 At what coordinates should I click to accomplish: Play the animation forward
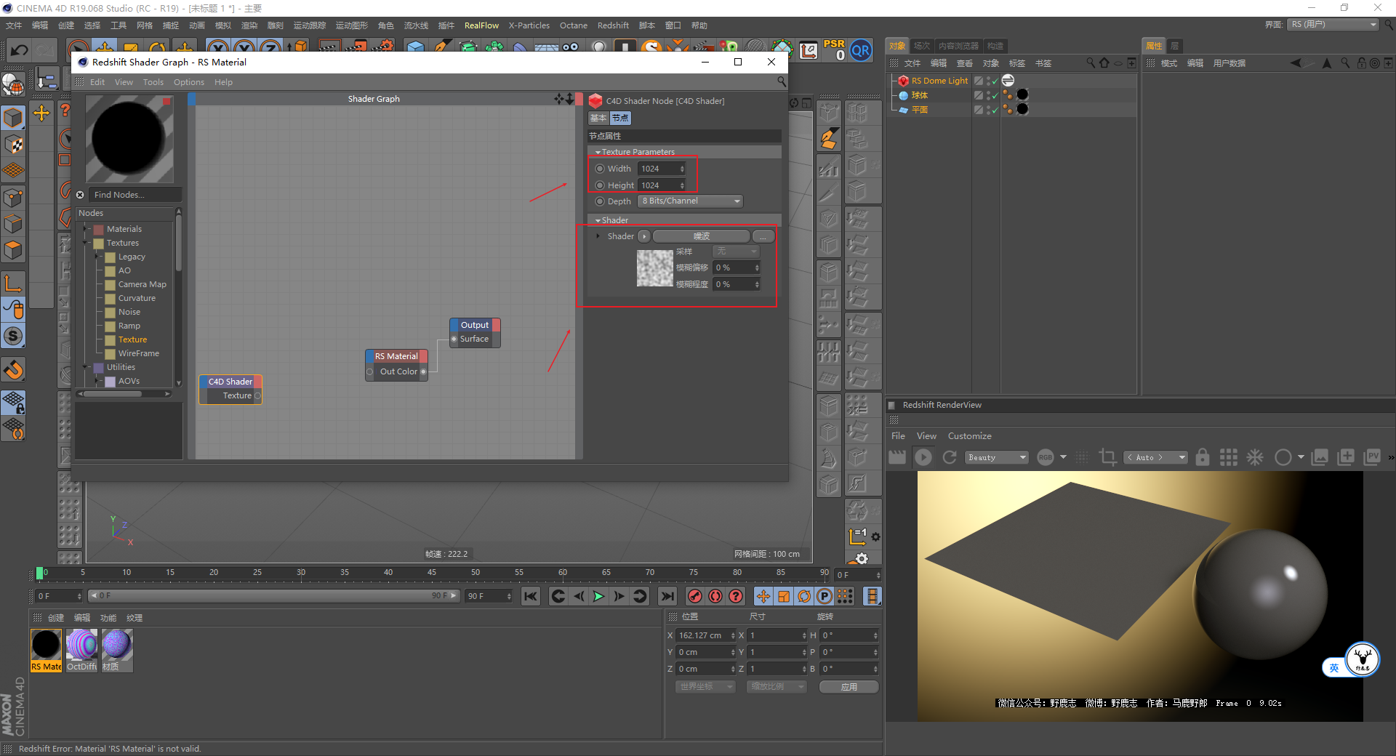(598, 596)
